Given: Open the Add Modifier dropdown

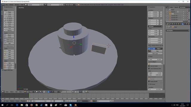Looking at the screenshot, I should point(178,31).
